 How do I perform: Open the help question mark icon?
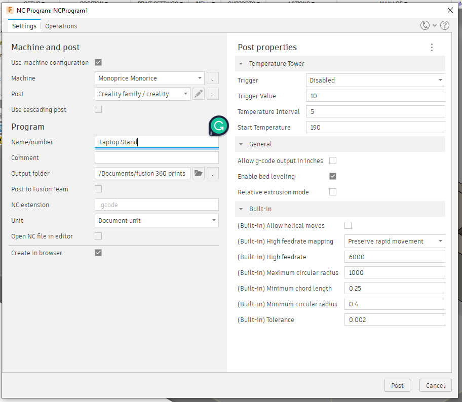(445, 26)
